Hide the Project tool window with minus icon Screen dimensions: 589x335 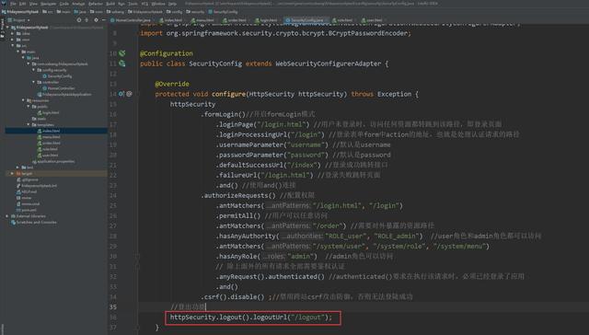(x=104, y=20)
